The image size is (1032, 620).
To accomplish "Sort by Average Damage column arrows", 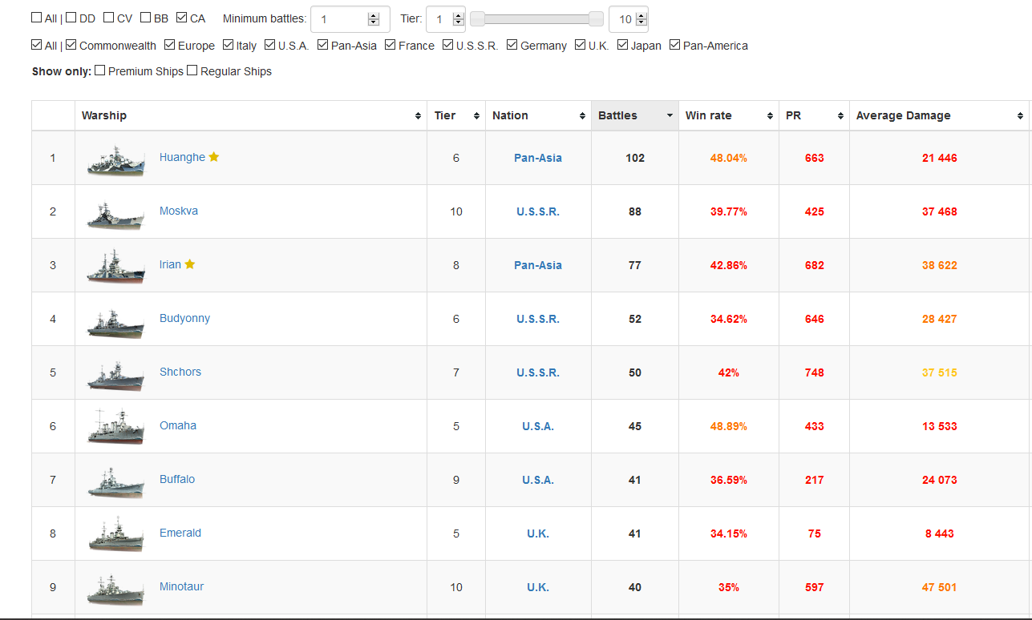I will coord(1019,116).
